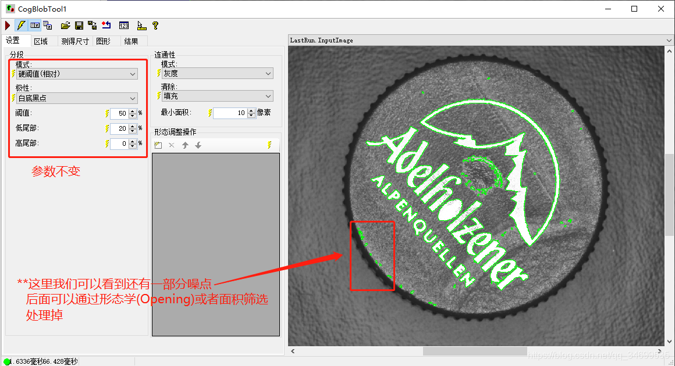Open the 连通性 模式 dropdown showing 灰度
The width and height of the screenshot is (675, 366).
[218, 73]
